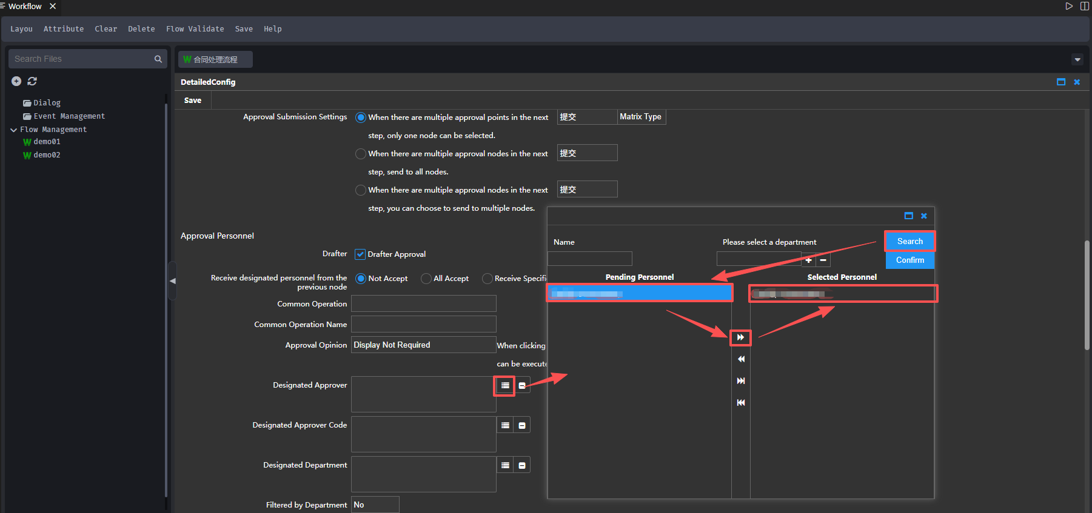Click the refresh icon under Search Files
1092x513 pixels.
point(32,81)
